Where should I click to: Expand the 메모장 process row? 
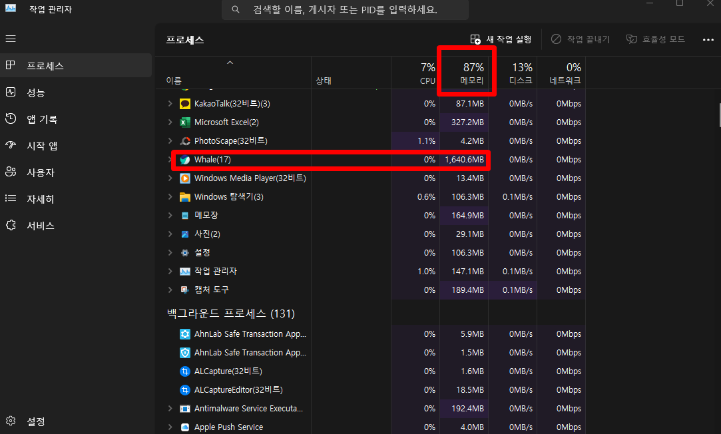[x=170, y=216]
